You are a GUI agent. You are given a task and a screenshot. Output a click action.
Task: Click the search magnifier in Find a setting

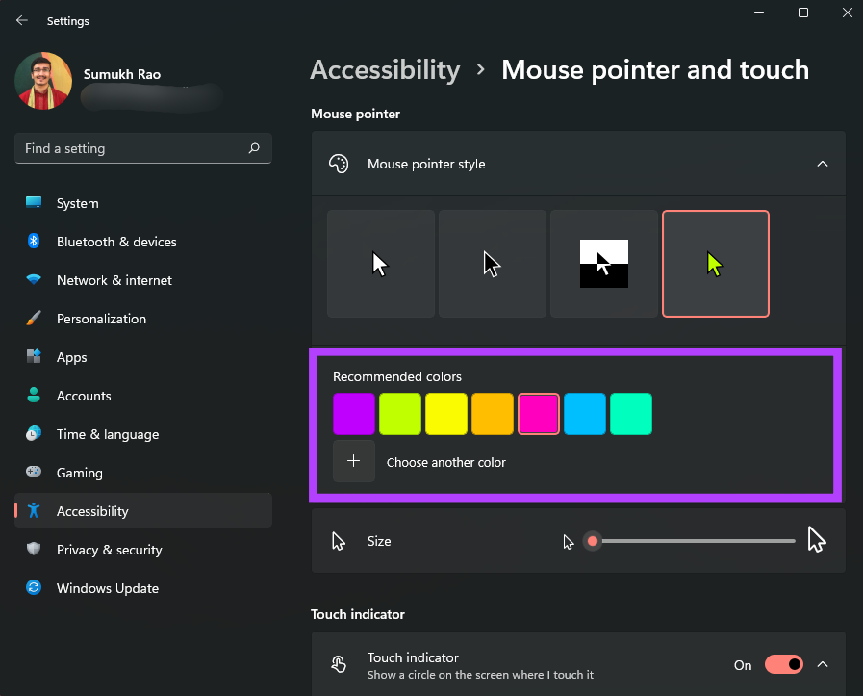pyautogui.click(x=254, y=148)
